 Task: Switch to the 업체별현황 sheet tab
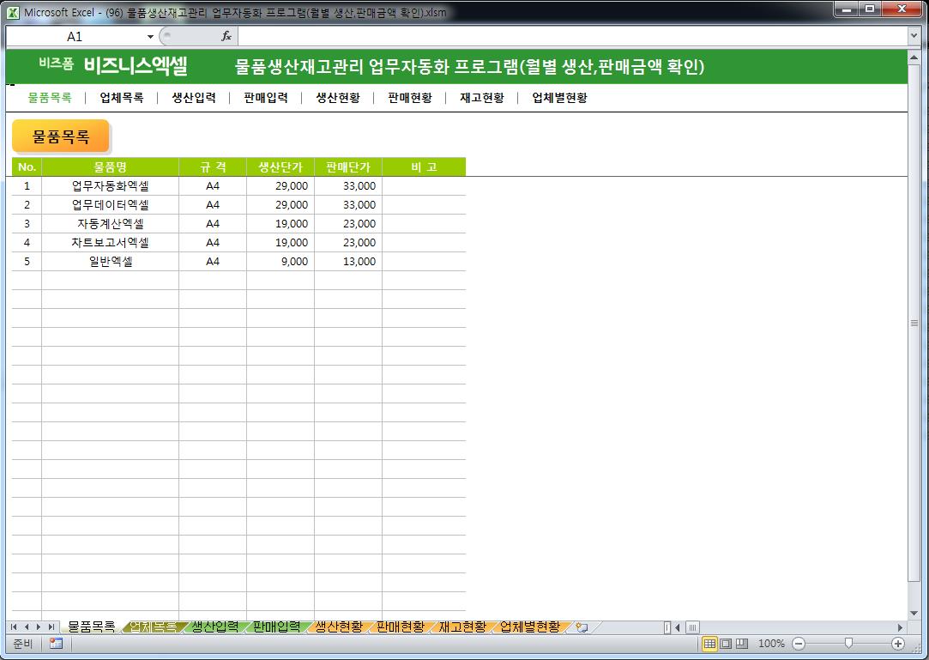(x=530, y=627)
